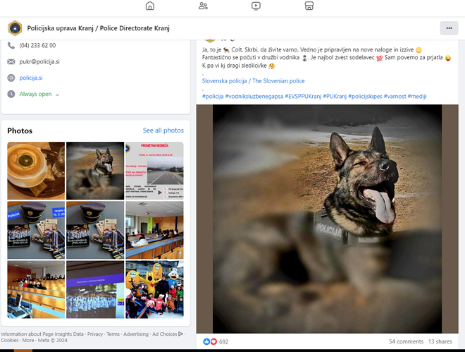Click the #policijskipes hashtag
The width and height of the screenshot is (465, 352).
point(365,96)
